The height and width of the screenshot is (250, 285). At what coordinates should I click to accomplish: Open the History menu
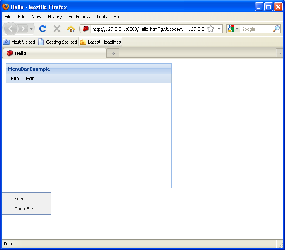(x=55, y=17)
